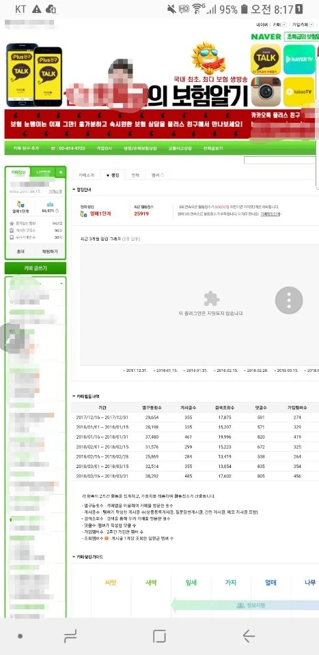
Task: Open the 카페랭킹단계 link
Action: tap(271, 214)
